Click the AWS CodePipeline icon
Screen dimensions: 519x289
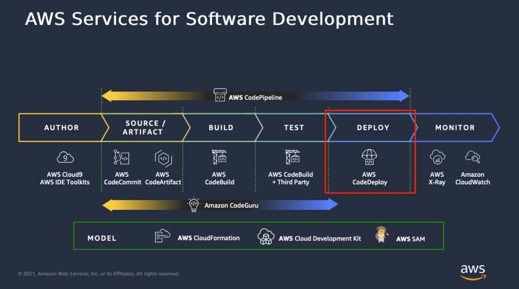(x=220, y=95)
